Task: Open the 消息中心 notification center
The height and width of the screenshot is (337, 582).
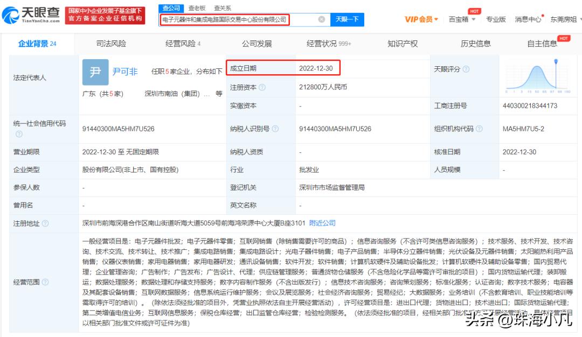Action: click(x=527, y=19)
